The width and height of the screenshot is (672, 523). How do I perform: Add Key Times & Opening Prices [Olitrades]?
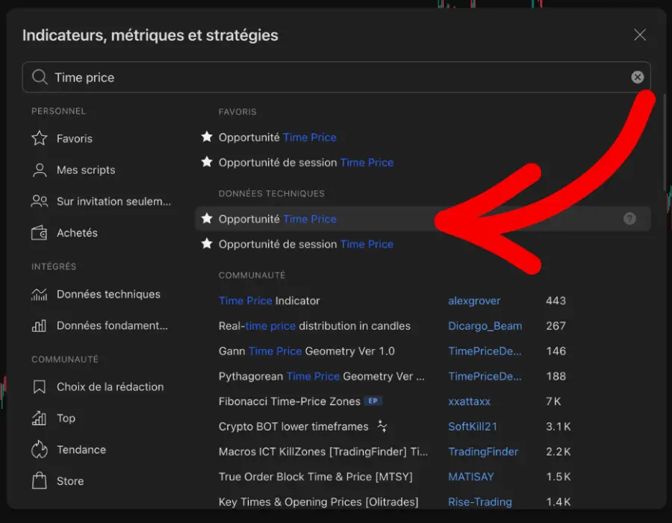pyautogui.click(x=318, y=502)
